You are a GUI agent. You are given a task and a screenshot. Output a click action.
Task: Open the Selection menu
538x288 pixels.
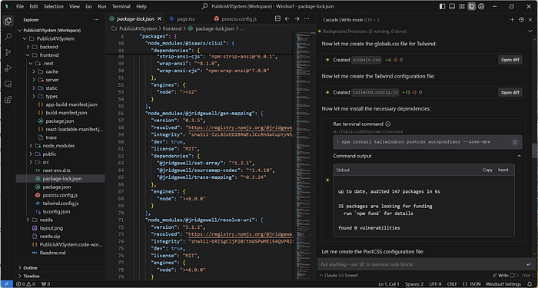coord(54,6)
